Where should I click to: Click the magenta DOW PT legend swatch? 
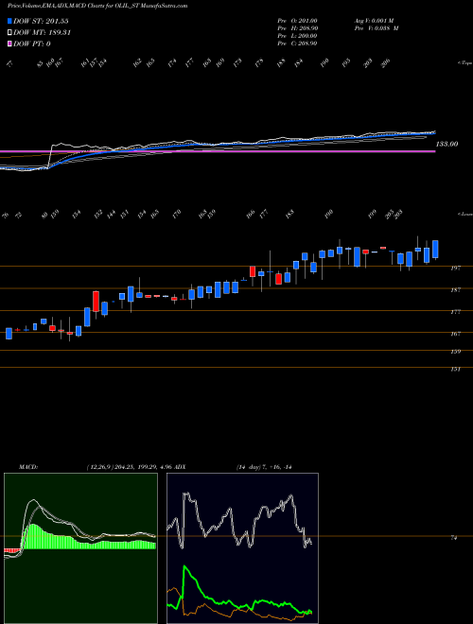pyautogui.click(x=9, y=43)
